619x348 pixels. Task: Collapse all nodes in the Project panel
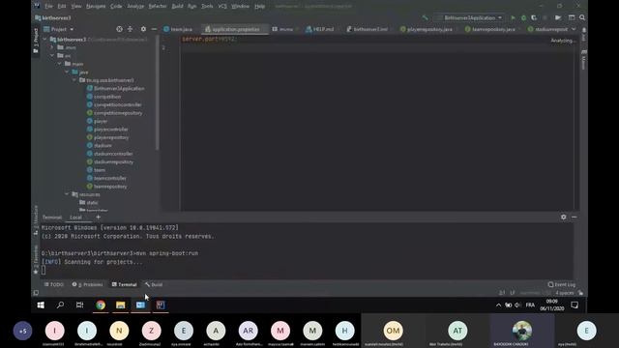130,29
